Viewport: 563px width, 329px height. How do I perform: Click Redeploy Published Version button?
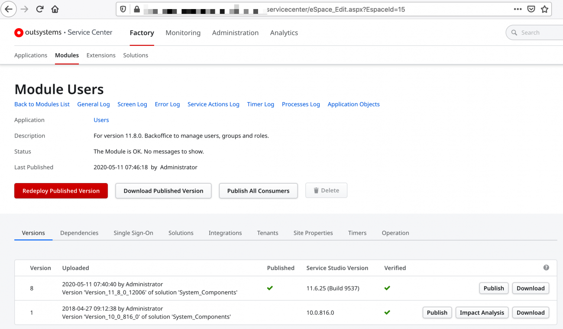[61, 190]
